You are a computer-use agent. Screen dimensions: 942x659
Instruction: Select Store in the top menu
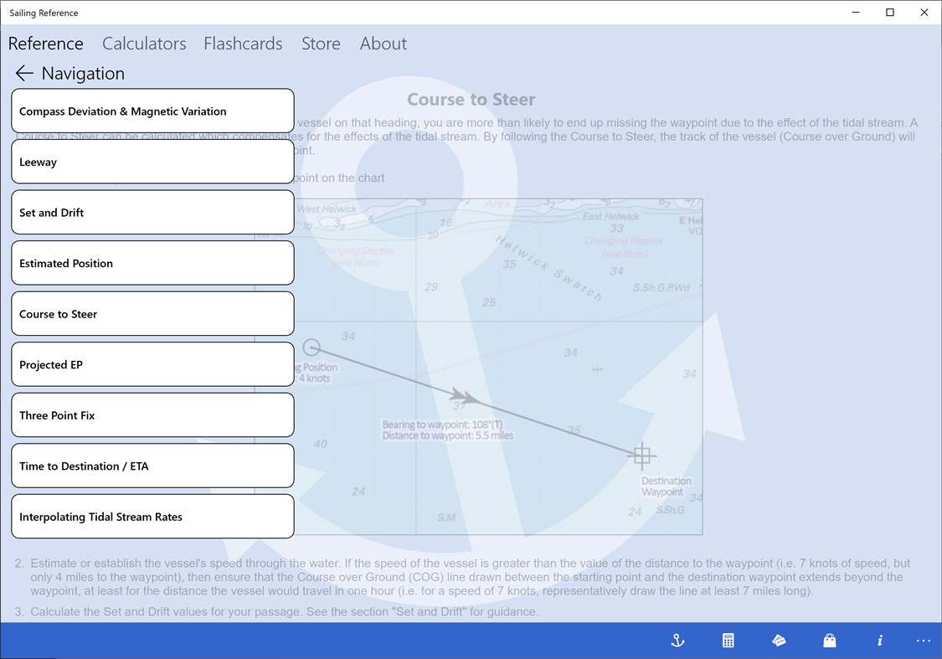click(321, 43)
